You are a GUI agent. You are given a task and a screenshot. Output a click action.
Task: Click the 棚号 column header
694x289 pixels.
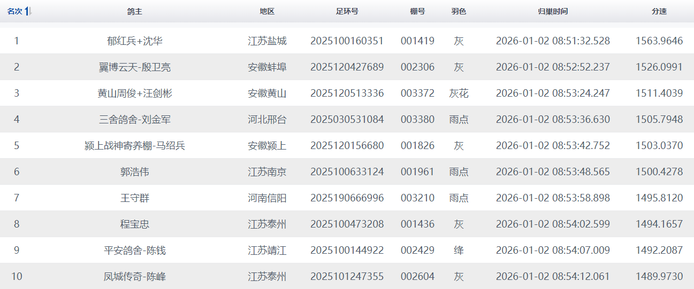[417, 11]
